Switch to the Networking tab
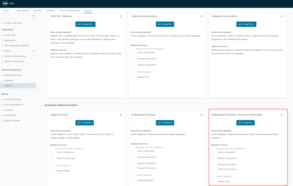The width and height of the screenshot is (293, 186). click(23, 10)
